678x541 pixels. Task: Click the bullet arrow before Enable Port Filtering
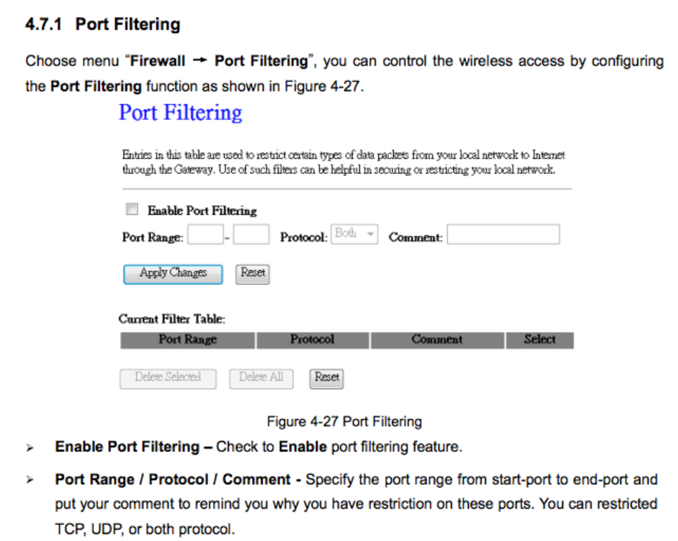pyautogui.click(x=30, y=448)
